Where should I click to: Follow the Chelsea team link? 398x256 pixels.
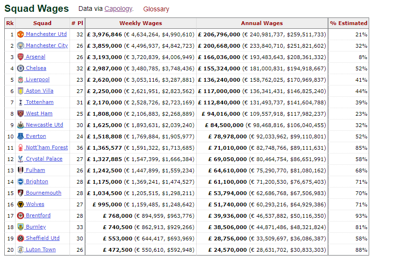coord(36,68)
